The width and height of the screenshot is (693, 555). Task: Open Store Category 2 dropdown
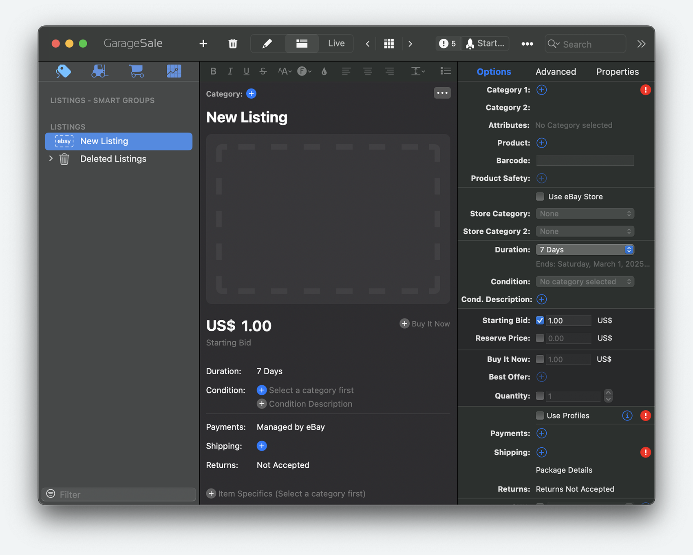pyautogui.click(x=585, y=231)
